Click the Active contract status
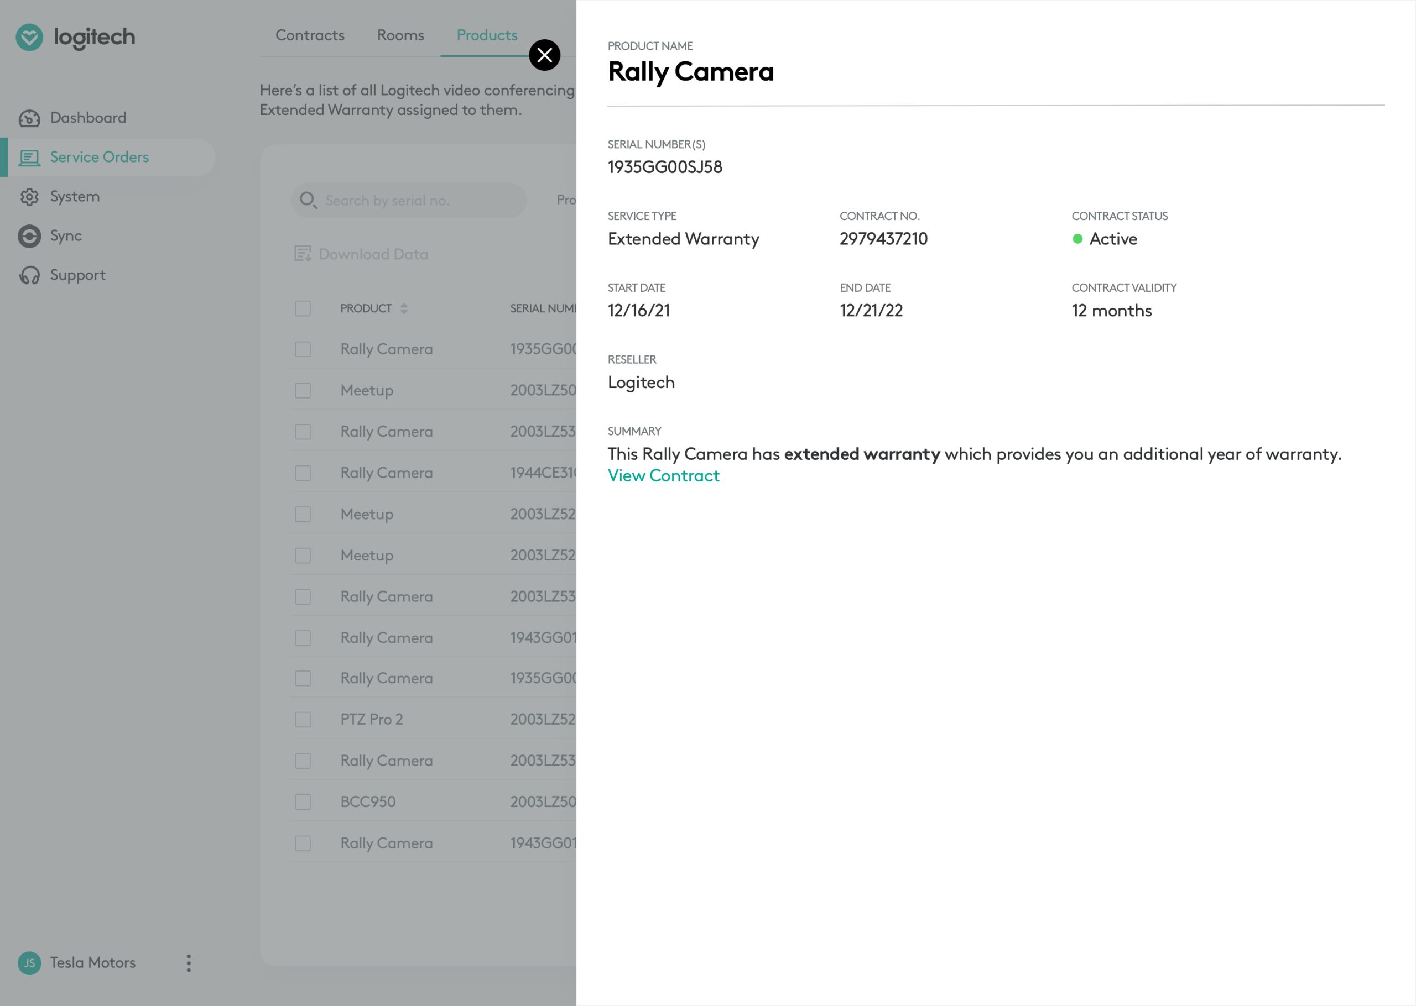This screenshot has width=1416, height=1006. tap(1104, 239)
